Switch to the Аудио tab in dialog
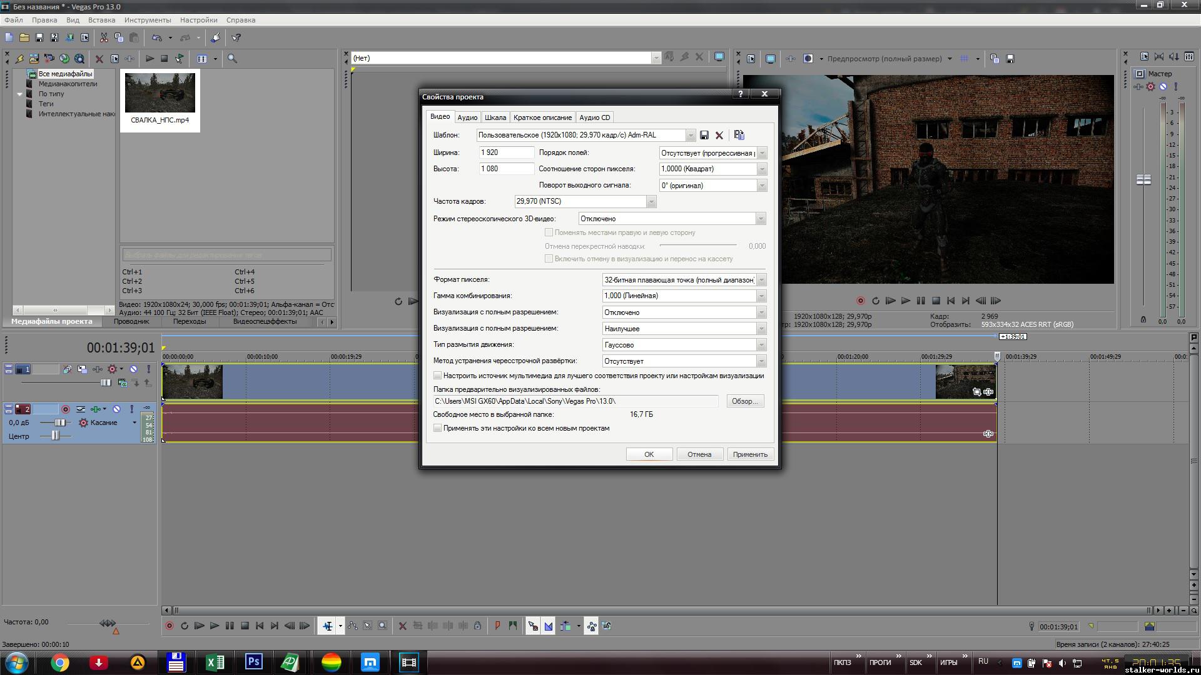Screen dimensions: 1201x675 point(467,117)
